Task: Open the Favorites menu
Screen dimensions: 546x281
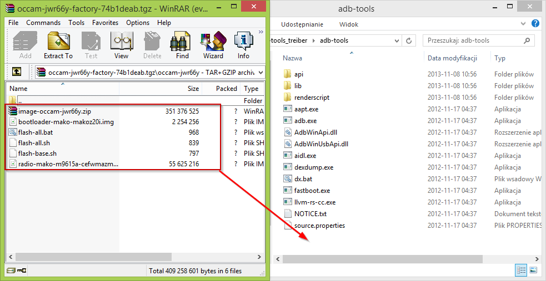Action: [x=105, y=23]
